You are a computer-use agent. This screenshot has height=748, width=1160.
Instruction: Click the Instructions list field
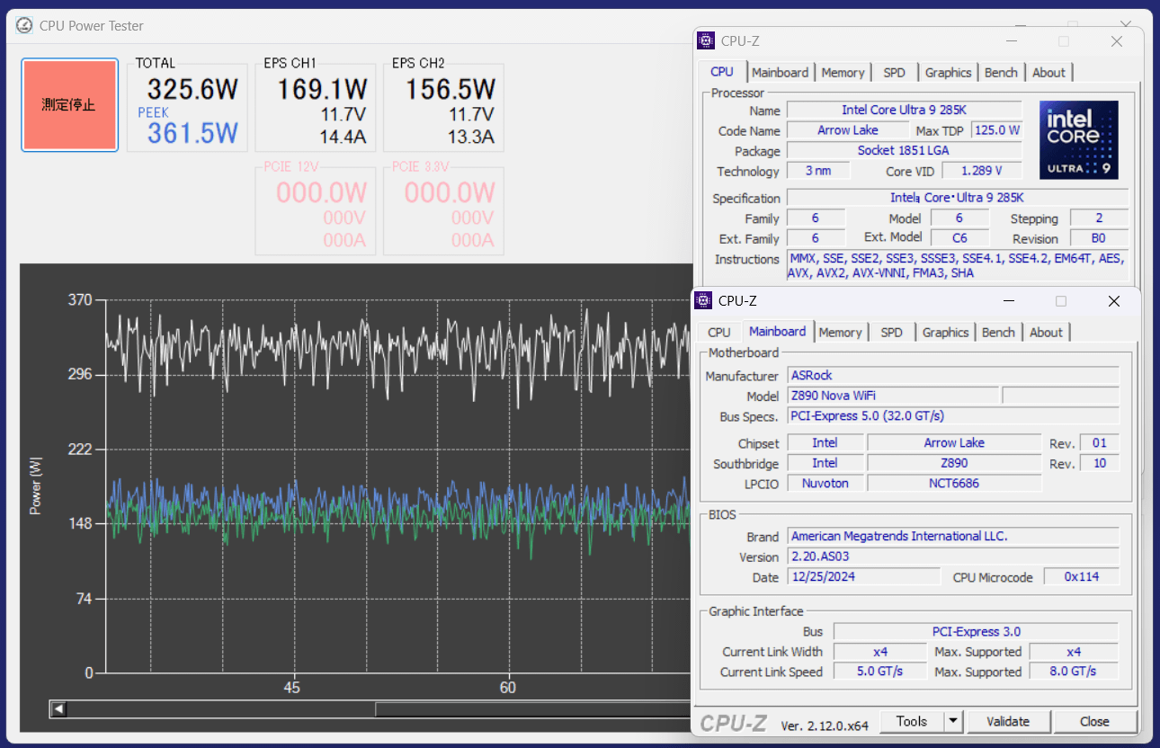pyautogui.click(x=958, y=266)
